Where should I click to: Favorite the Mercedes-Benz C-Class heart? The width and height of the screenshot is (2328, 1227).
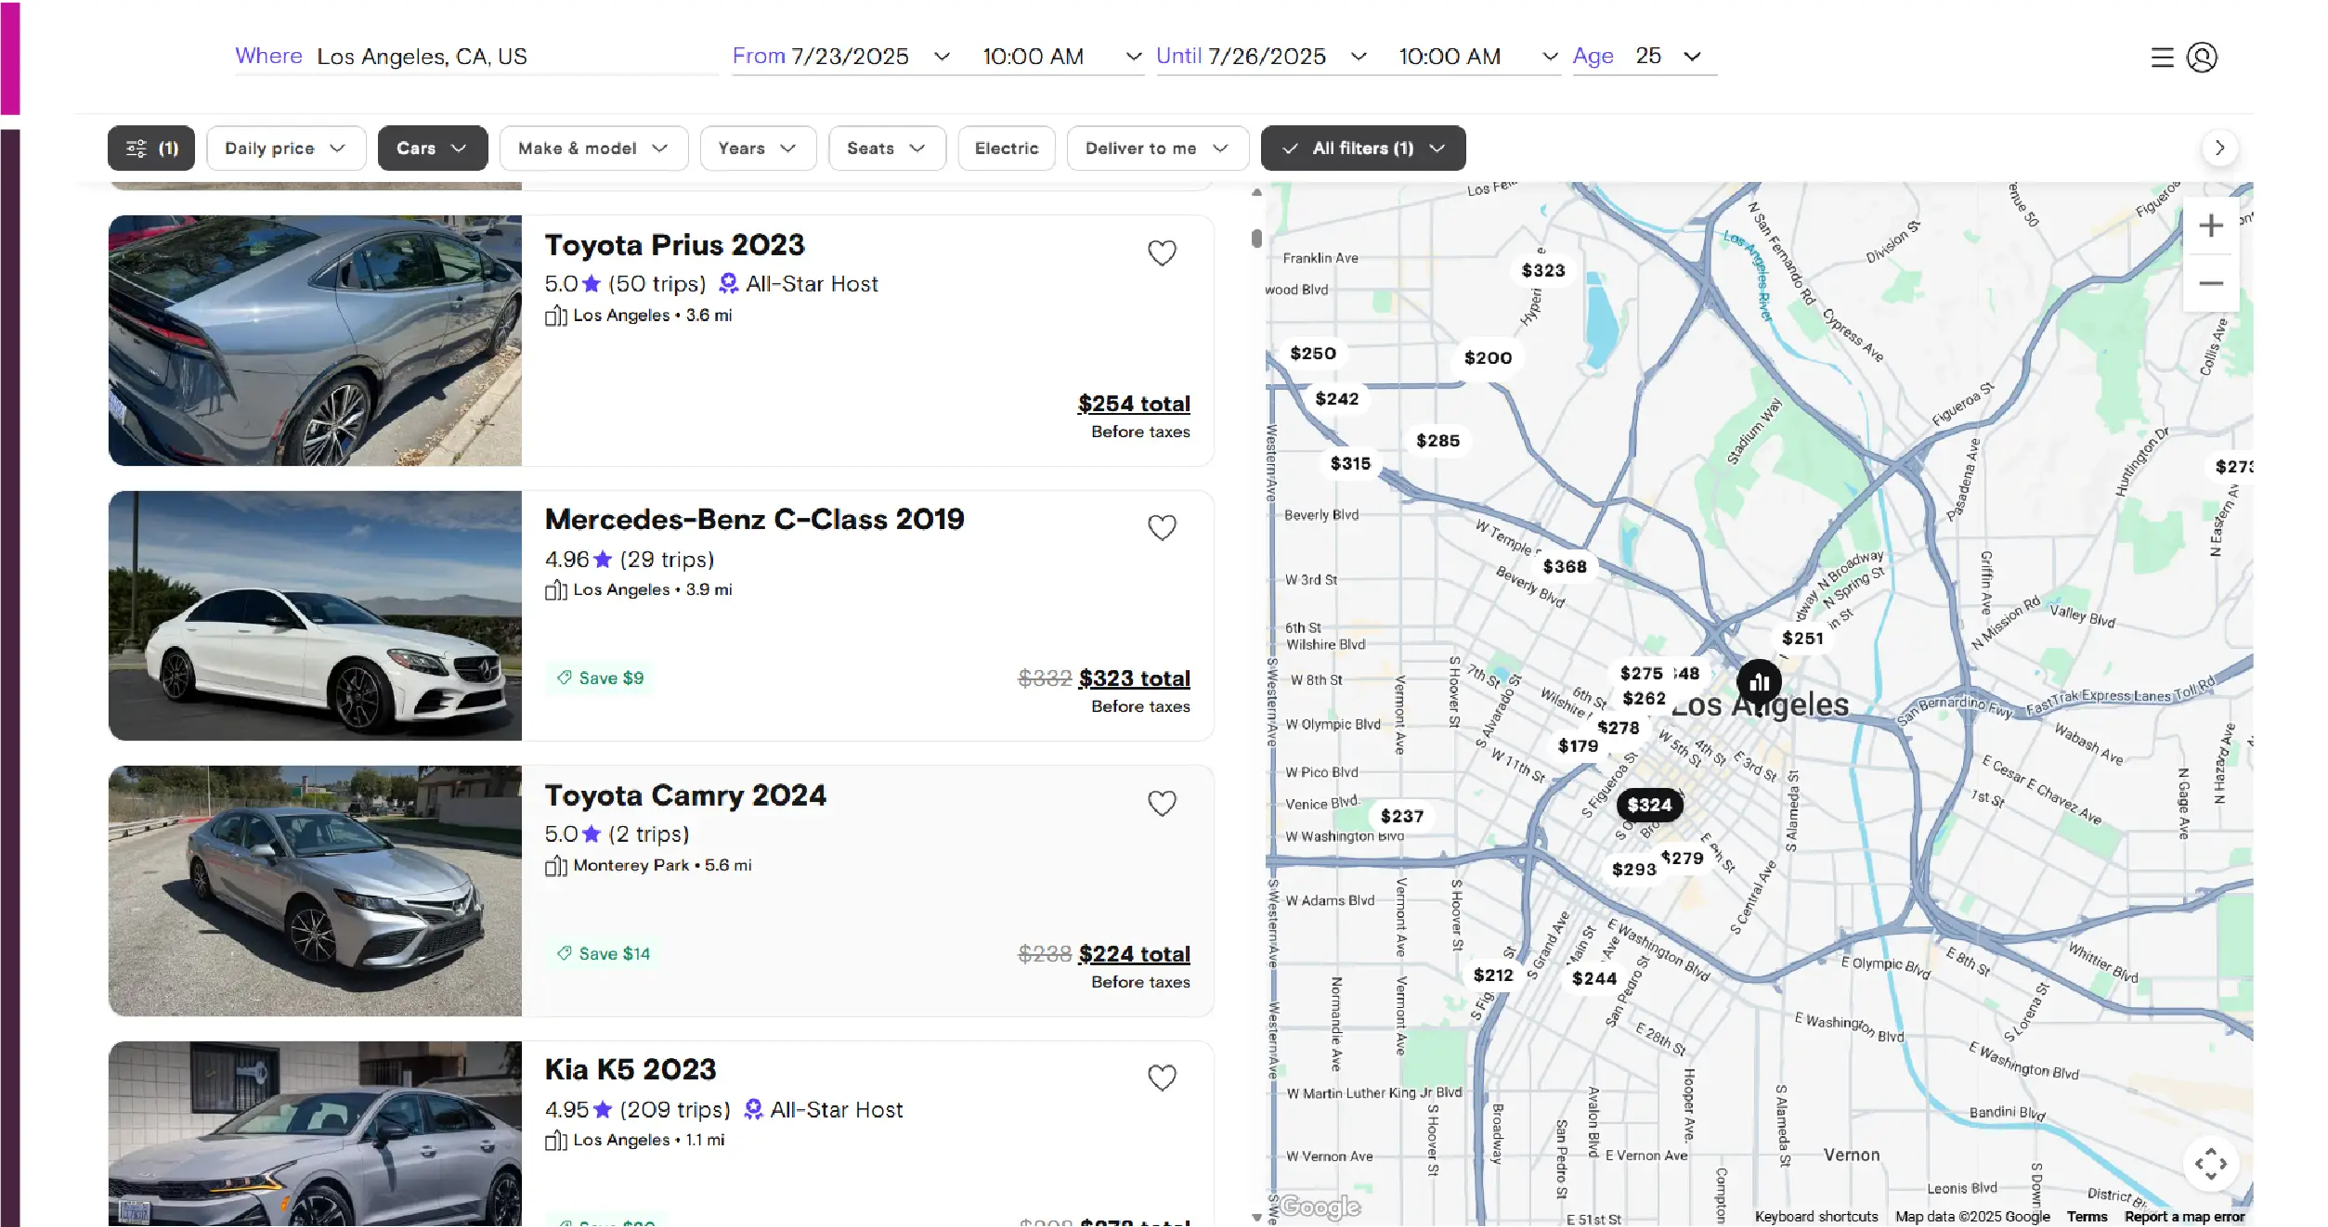pyautogui.click(x=1162, y=527)
